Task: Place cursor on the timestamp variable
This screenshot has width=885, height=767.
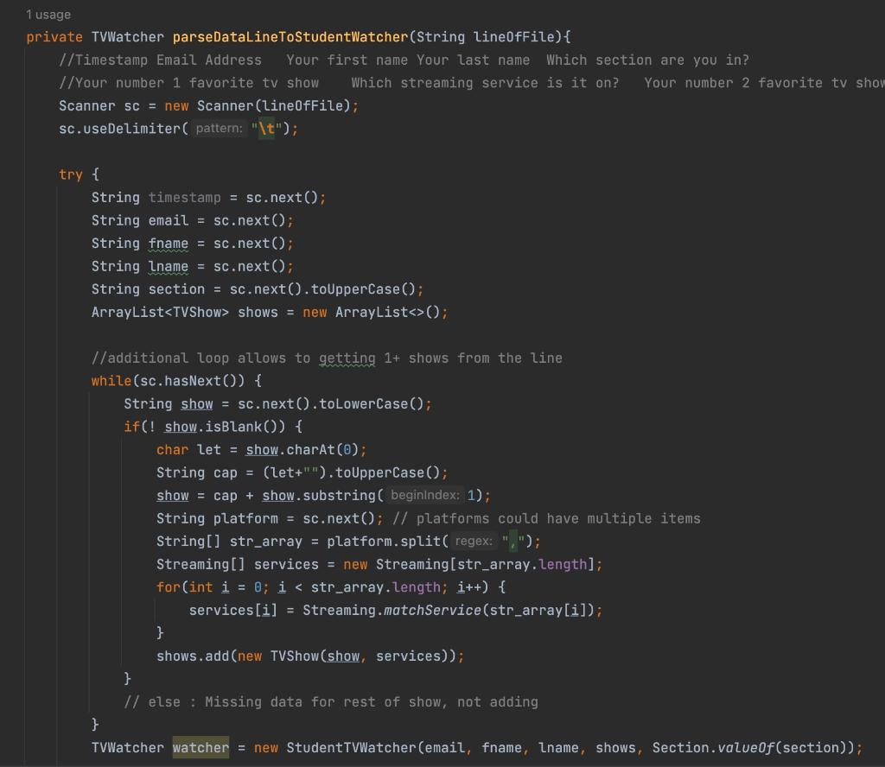Action: click(184, 197)
